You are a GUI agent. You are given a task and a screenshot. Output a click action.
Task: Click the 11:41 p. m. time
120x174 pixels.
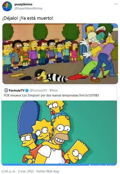9,171
